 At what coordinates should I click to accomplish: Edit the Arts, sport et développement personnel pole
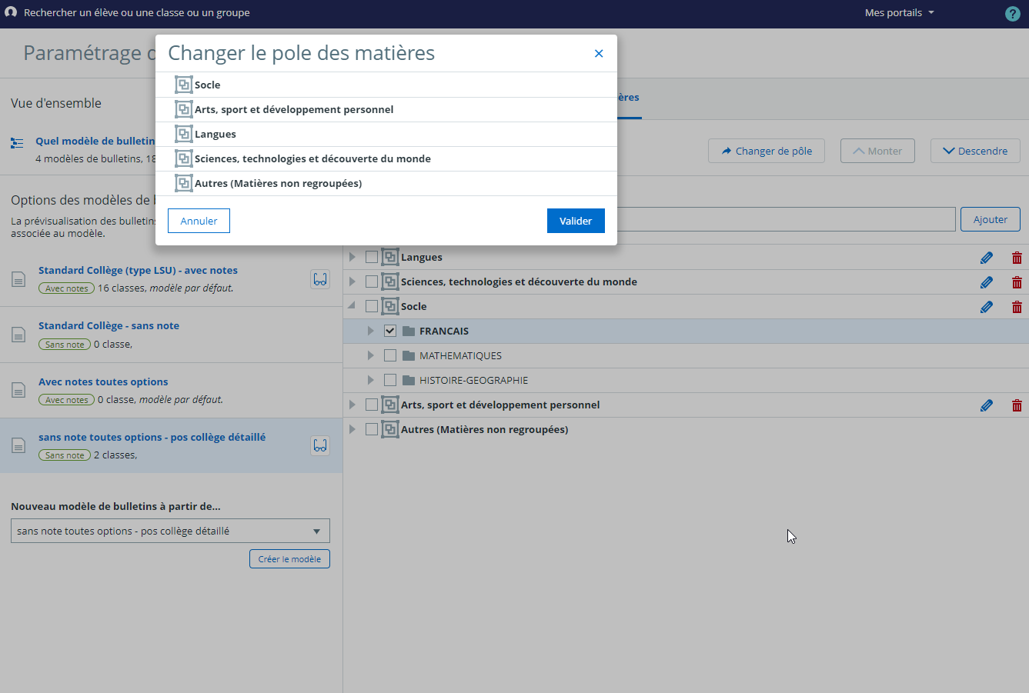987,405
